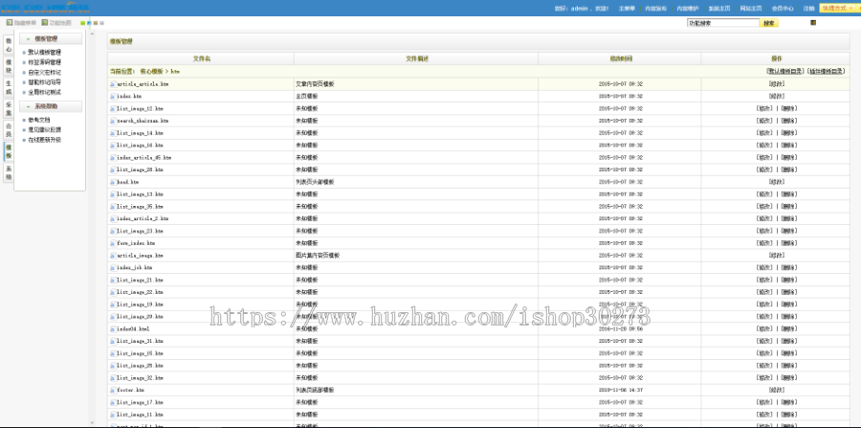This screenshot has width=861, height=428.
Task: Open 自定义宏标记 in the side menu
Action: (x=44, y=72)
